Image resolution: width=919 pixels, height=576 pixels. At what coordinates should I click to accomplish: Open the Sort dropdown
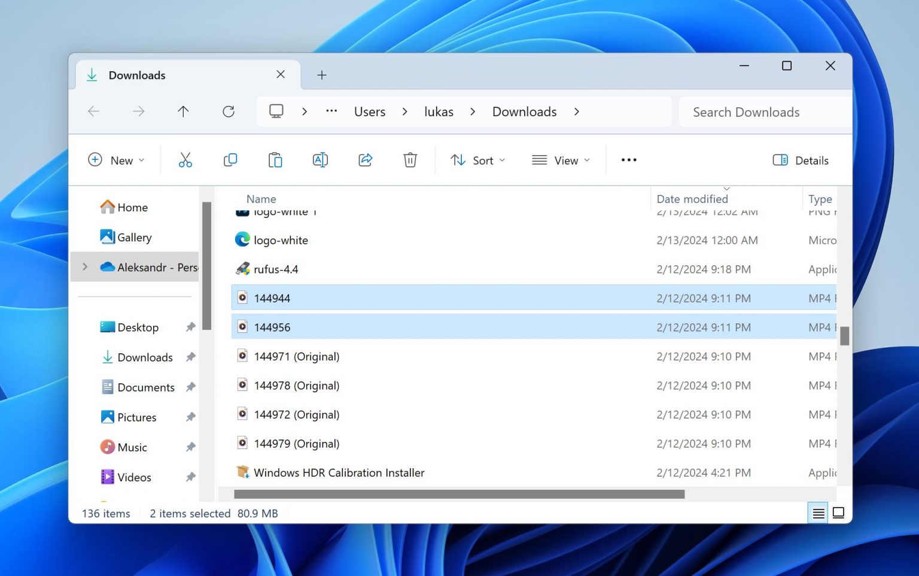(x=477, y=160)
